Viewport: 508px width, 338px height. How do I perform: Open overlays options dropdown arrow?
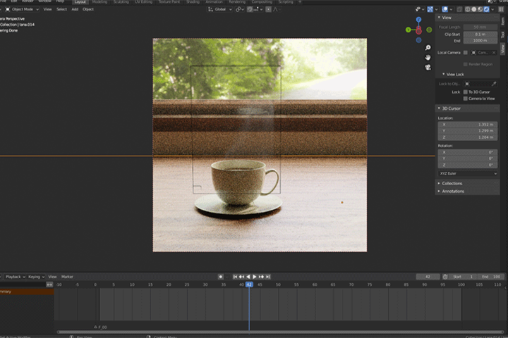point(451,9)
